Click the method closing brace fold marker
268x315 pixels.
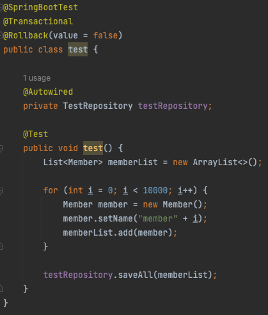tap(1, 289)
